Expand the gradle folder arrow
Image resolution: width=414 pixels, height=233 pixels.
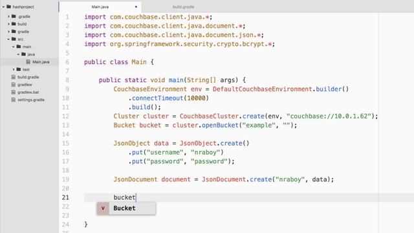8,32
